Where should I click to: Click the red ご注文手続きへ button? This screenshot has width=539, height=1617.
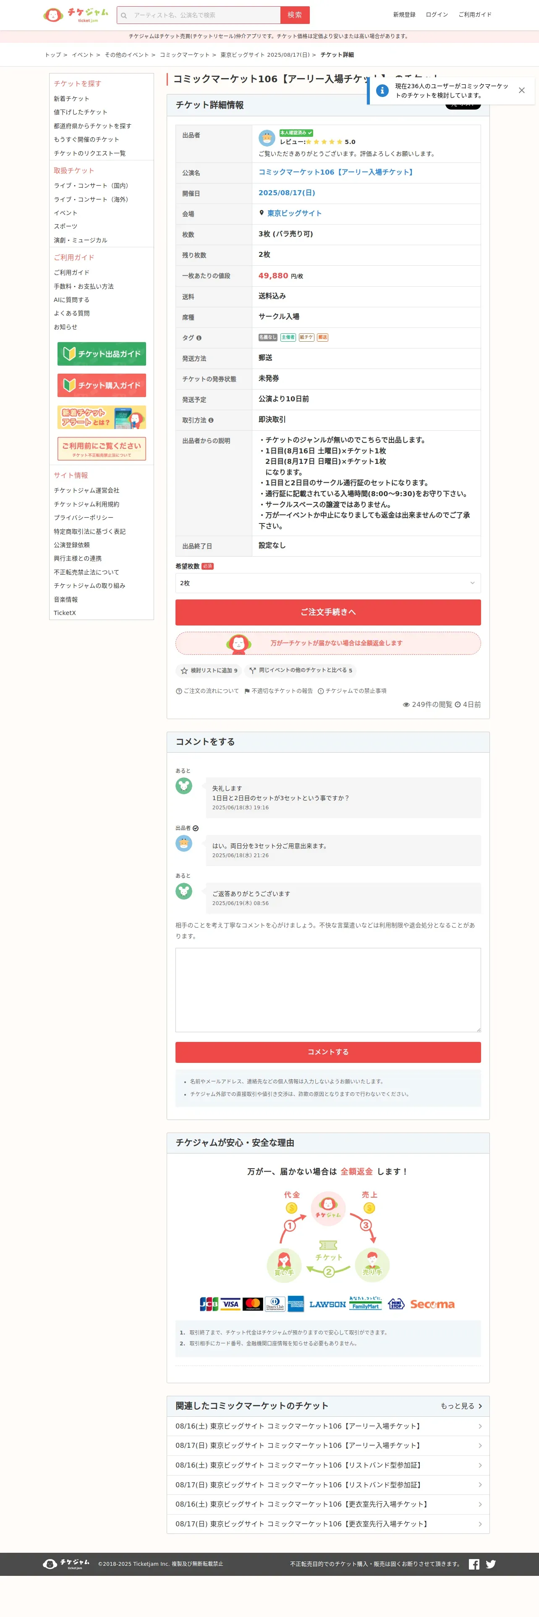327,612
